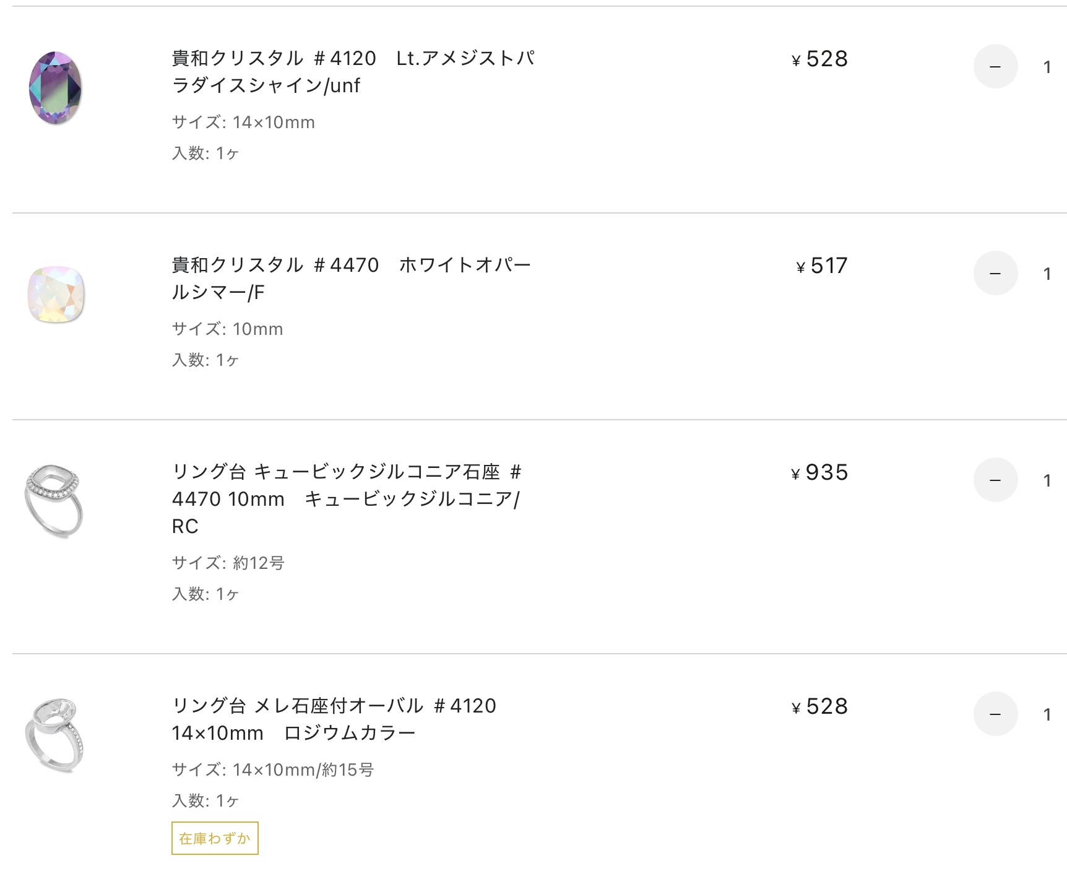Image resolution: width=1067 pixels, height=884 pixels.
Task: Decrease quantity of メレ石座付オーバル ring base
Action: [x=995, y=714]
